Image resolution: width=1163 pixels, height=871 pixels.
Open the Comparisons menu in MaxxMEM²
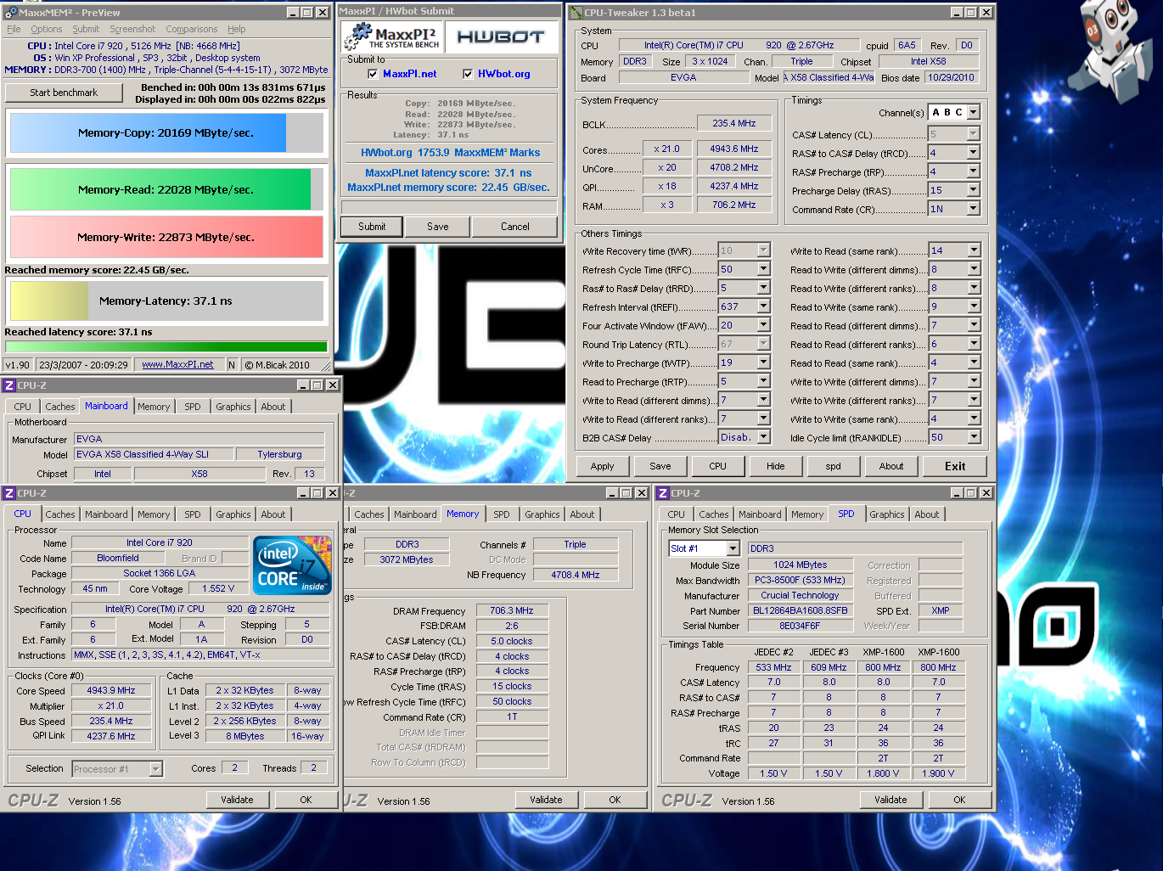tap(192, 29)
